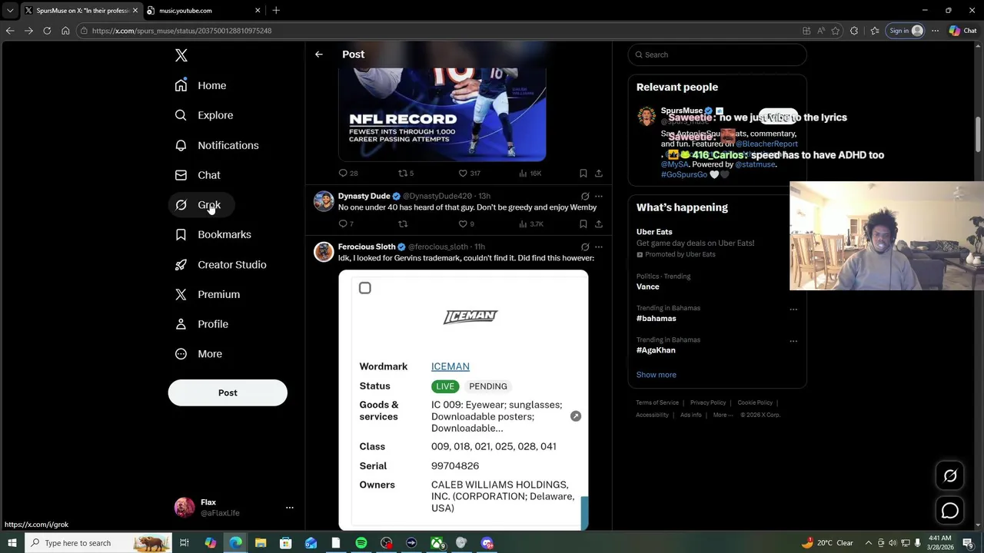Share Dynasty Dude's post

[x=599, y=224]
